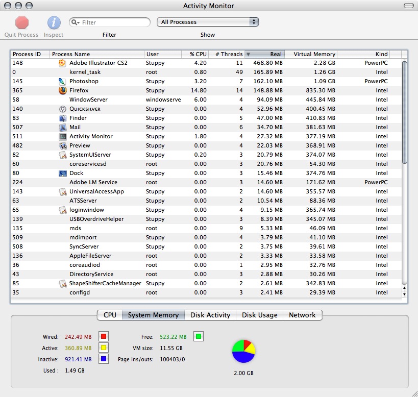Sort by Virtual Memory column header
The height and width of the screenshot is (397, 418).
click(311, 54)
